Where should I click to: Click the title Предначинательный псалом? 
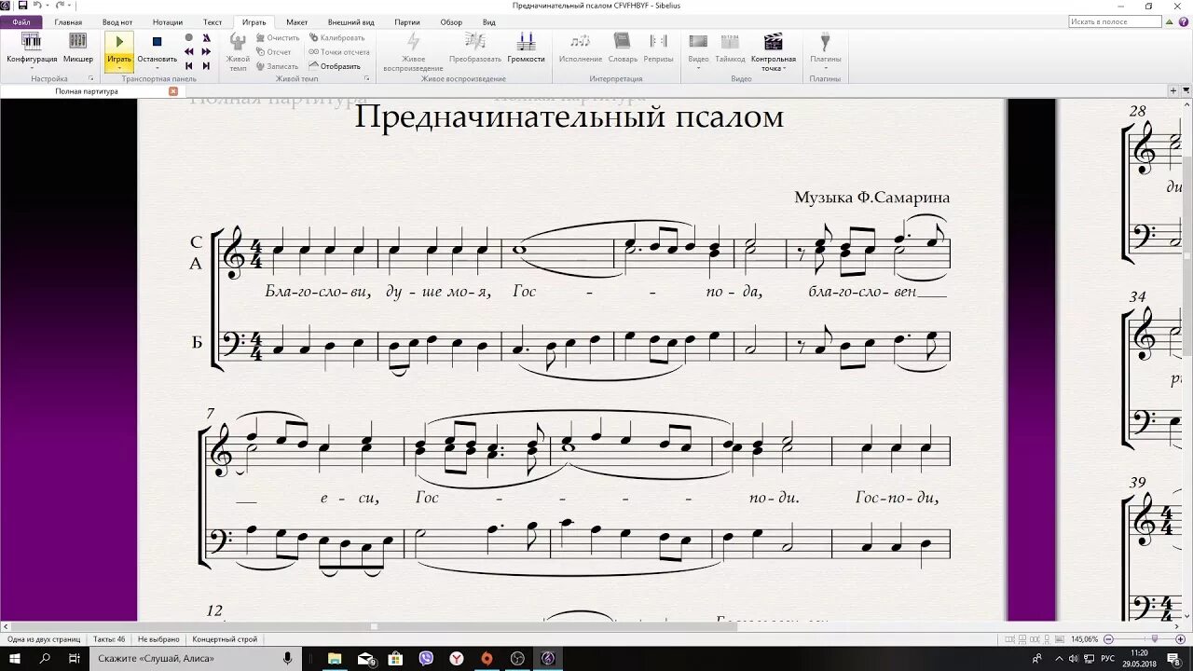tap(569, 117)
